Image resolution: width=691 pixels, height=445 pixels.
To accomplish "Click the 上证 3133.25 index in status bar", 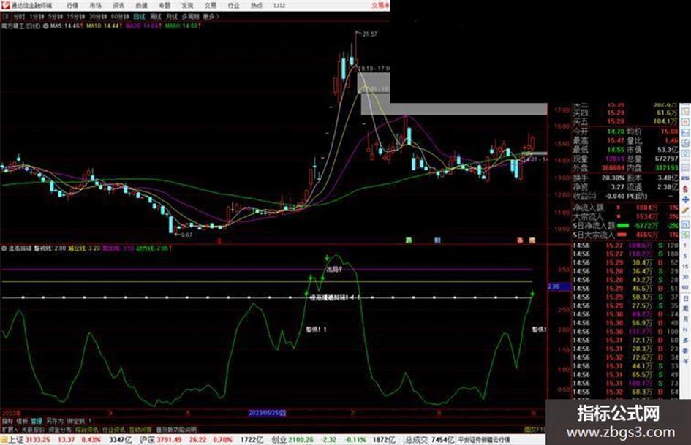I will (x=29, y=440).
